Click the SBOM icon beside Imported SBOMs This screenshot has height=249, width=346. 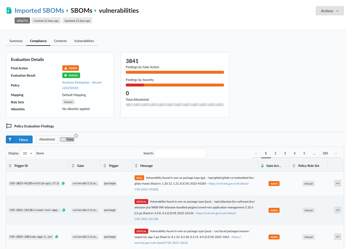pos(9,10)
